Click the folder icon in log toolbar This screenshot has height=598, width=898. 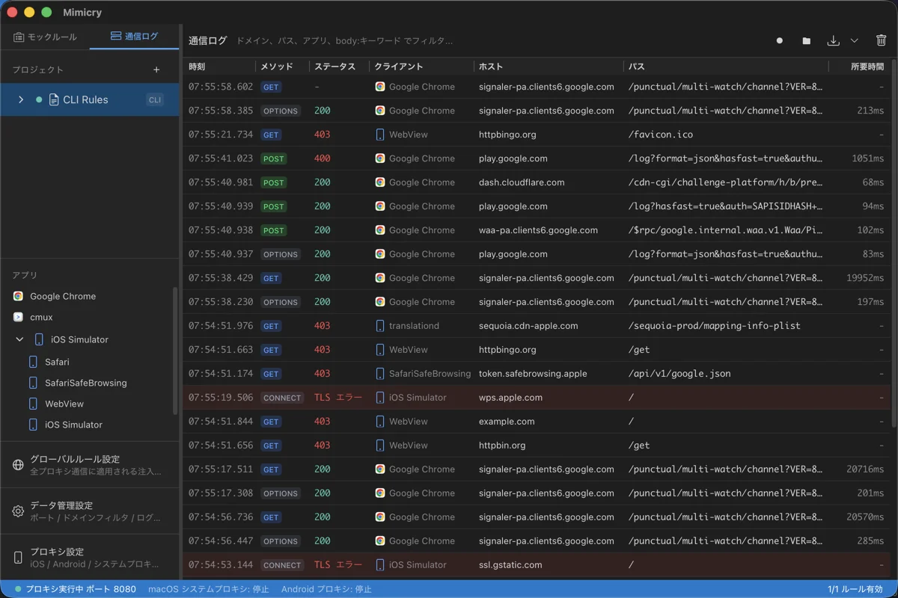807,40
